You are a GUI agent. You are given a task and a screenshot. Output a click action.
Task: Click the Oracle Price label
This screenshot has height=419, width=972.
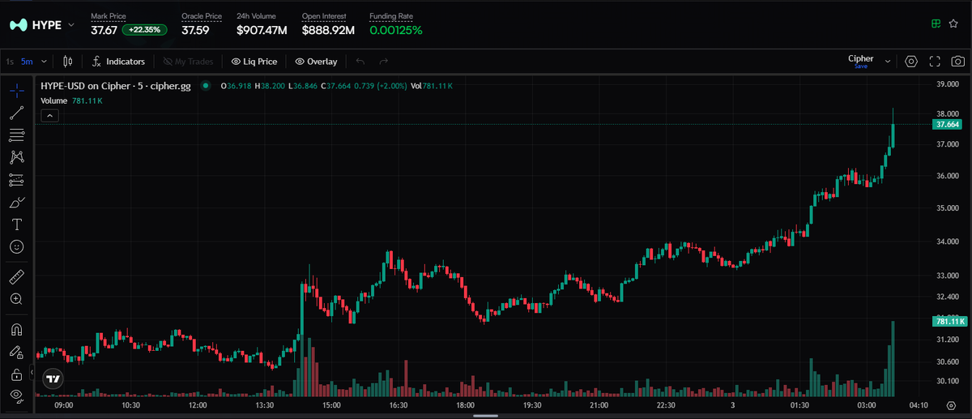pos(202,16)
